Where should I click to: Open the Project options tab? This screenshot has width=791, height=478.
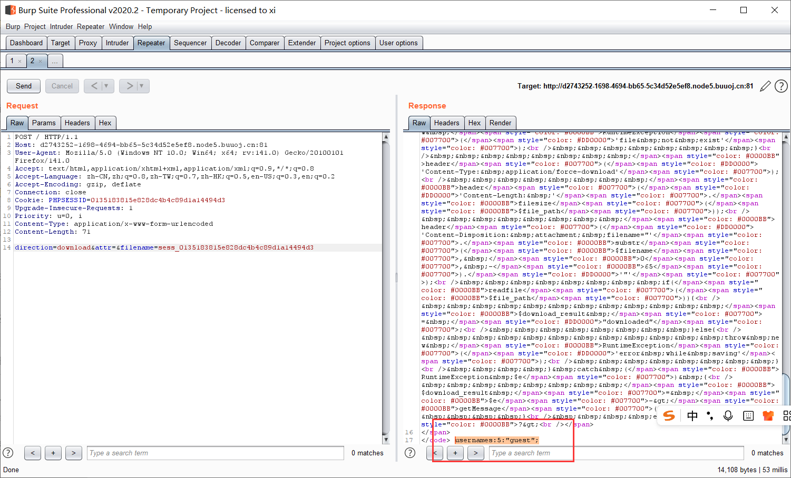coord(347,43)
